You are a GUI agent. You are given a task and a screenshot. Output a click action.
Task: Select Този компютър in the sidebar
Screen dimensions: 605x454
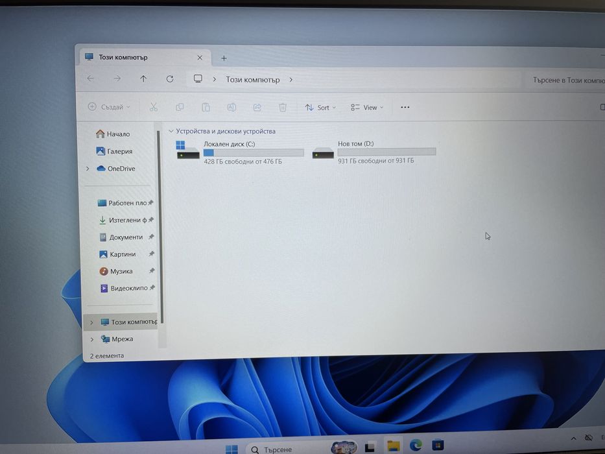click(121, 322)
